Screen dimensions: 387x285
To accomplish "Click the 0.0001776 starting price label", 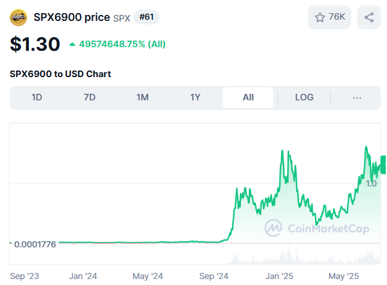I will [x=35, y=243].
